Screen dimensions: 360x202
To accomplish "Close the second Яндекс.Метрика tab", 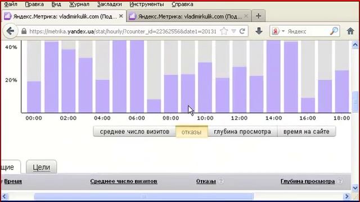I will click(x=246, y=16).
